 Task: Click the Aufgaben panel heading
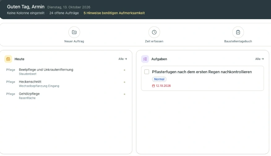[159, 59]
